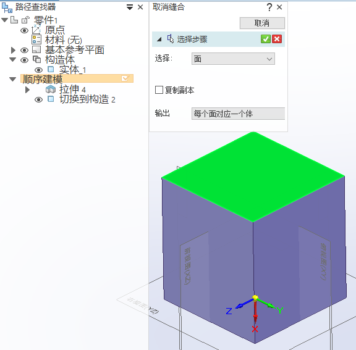Expand the 拉伸 4 feature node

click(x=27, y=90)
